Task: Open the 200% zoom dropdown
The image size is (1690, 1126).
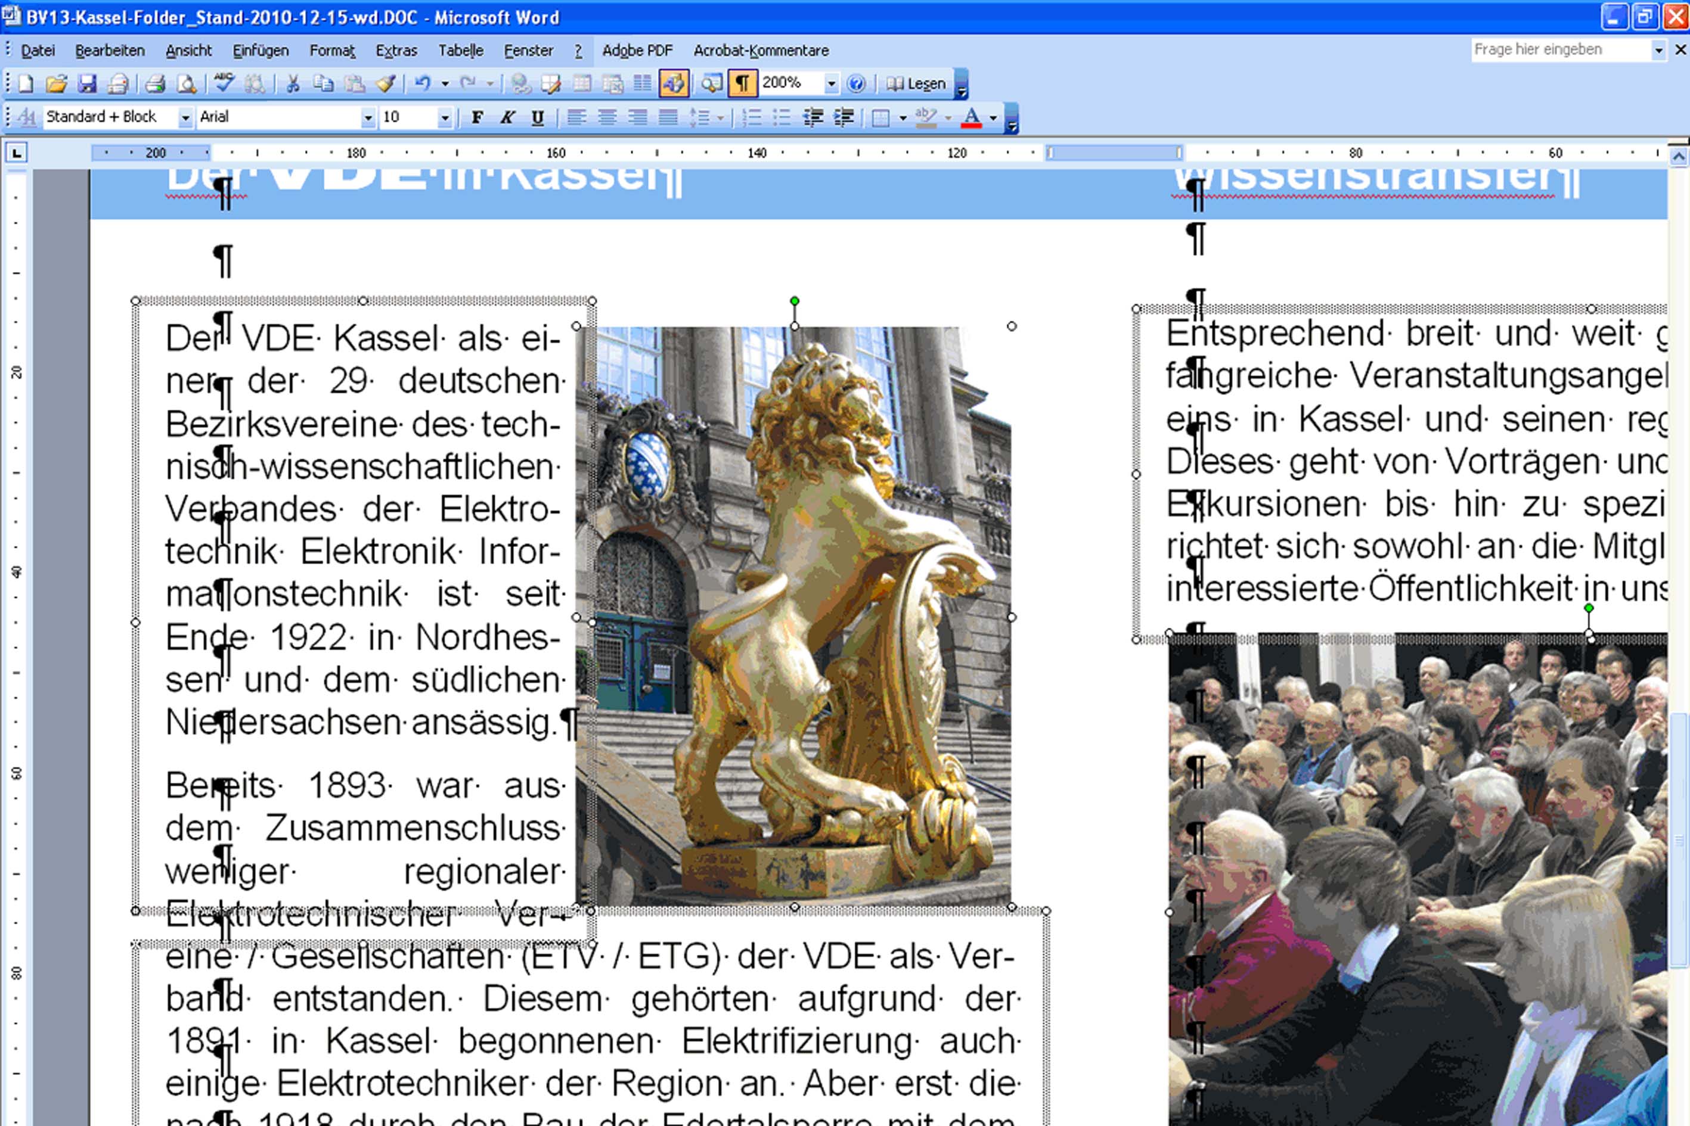Action: point(832,84)
